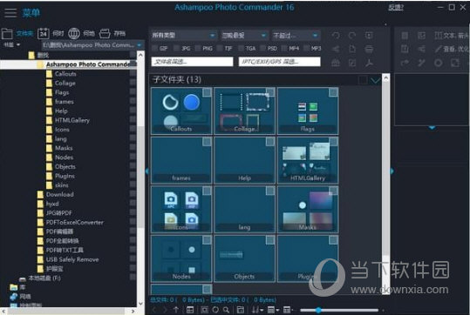Click the play slideshow icon

pyautogui.click(x=369, y=36)
